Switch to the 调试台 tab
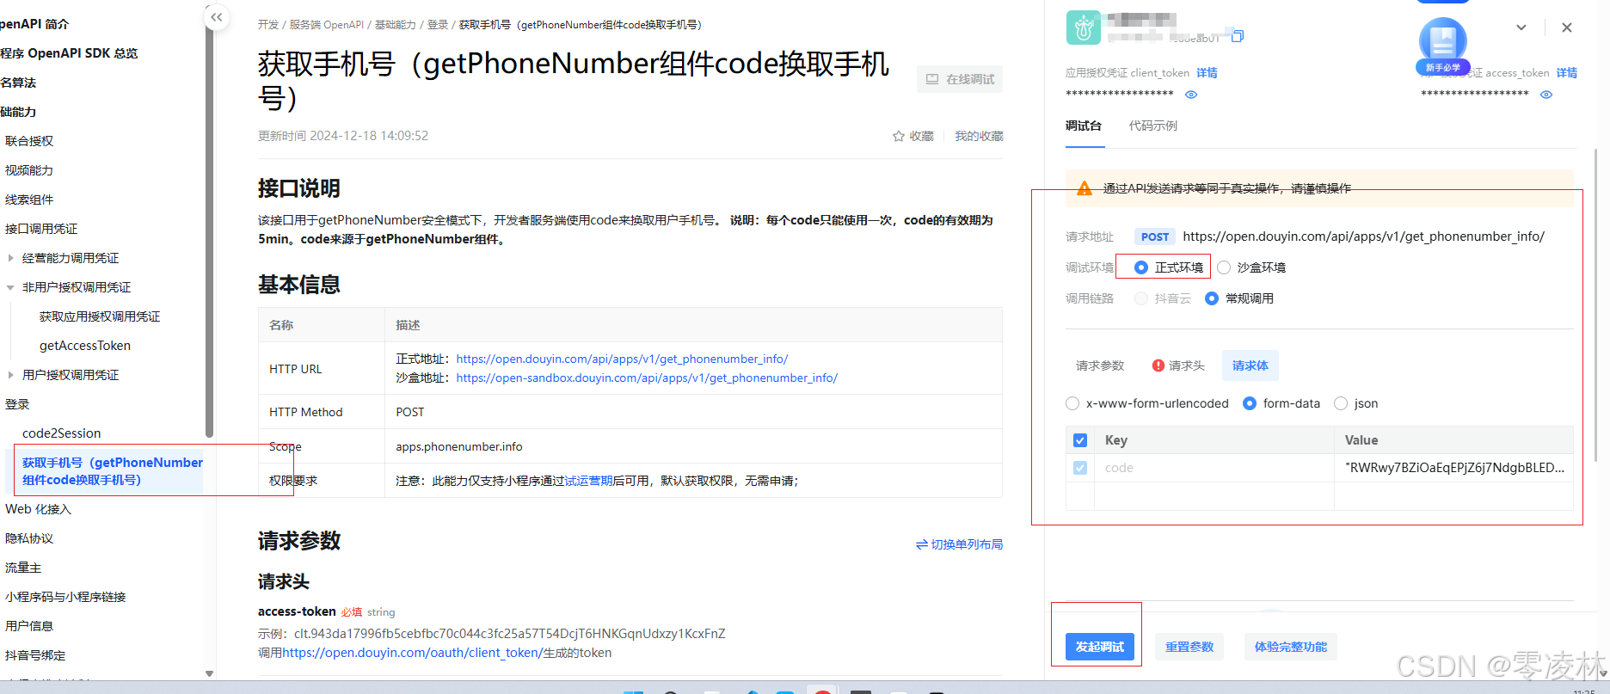 1084,126
